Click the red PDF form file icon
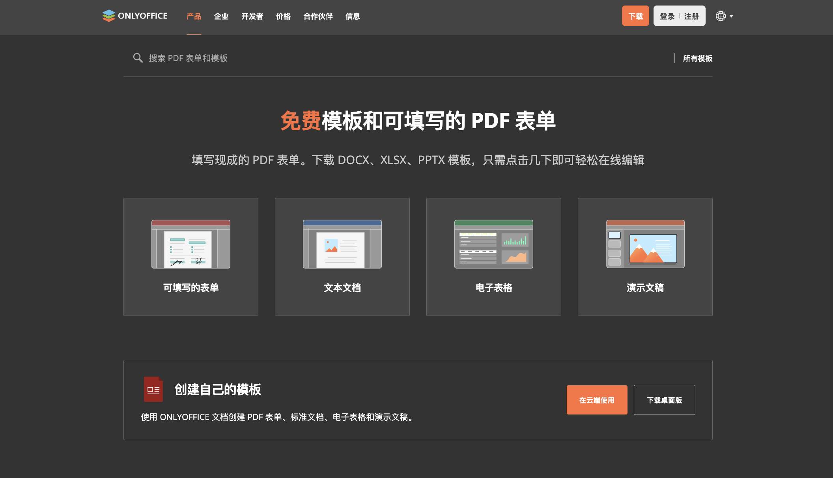The width and height of the screenshot is (833, 478). [x=153, y=389]
